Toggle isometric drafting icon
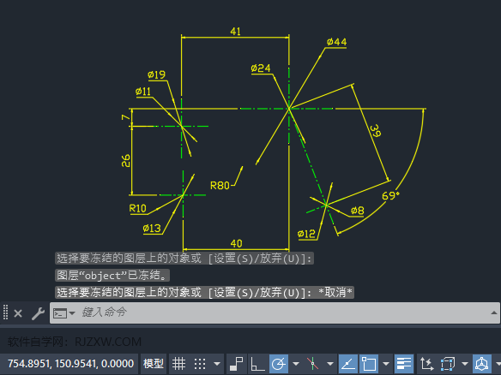This screenshot has width=501, height=375. (312, 364)
